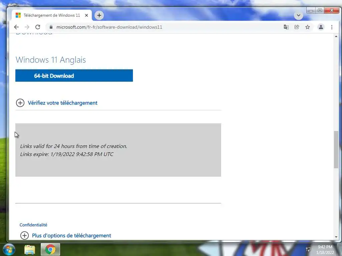The height and width of the screenshot is (256, 342).
Task: Open the taskbar clock showing 9:42 PM
Action: tap(325, 250)
